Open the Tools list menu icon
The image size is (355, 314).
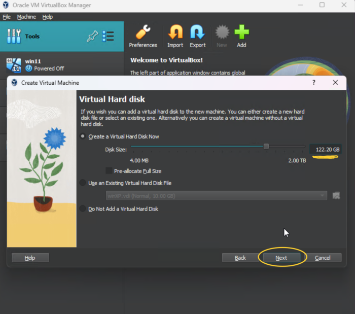click(x=108, y=36)
